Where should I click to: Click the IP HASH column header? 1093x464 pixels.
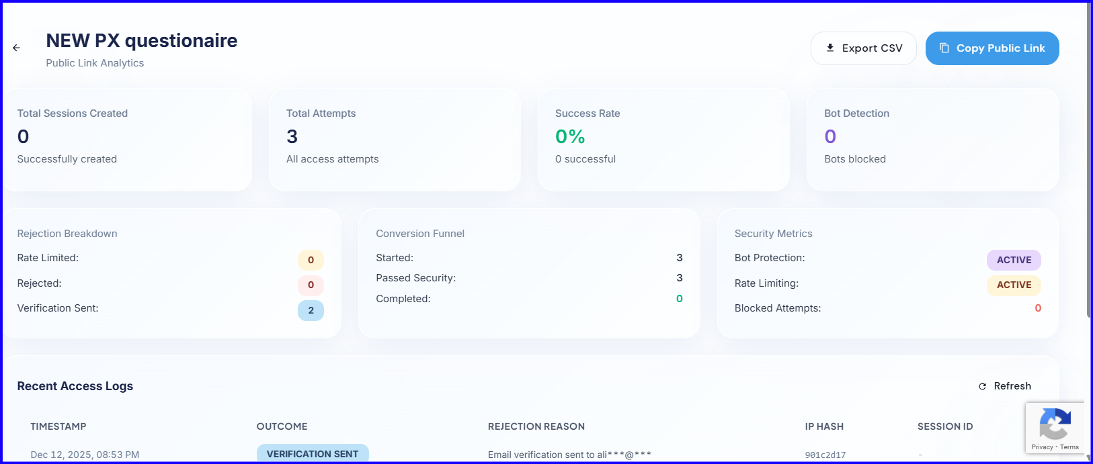click(824, 426)
